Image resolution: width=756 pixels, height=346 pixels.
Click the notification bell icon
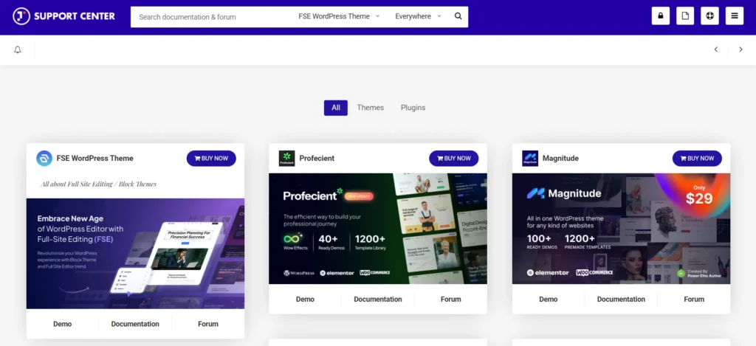point(18,49)
